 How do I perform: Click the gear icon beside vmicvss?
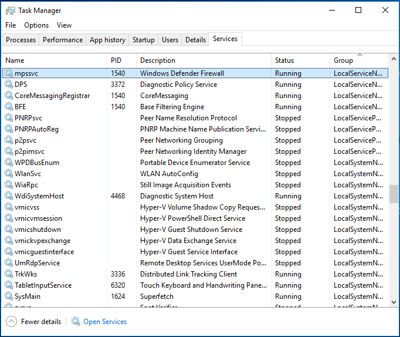(x=9, y=207)
